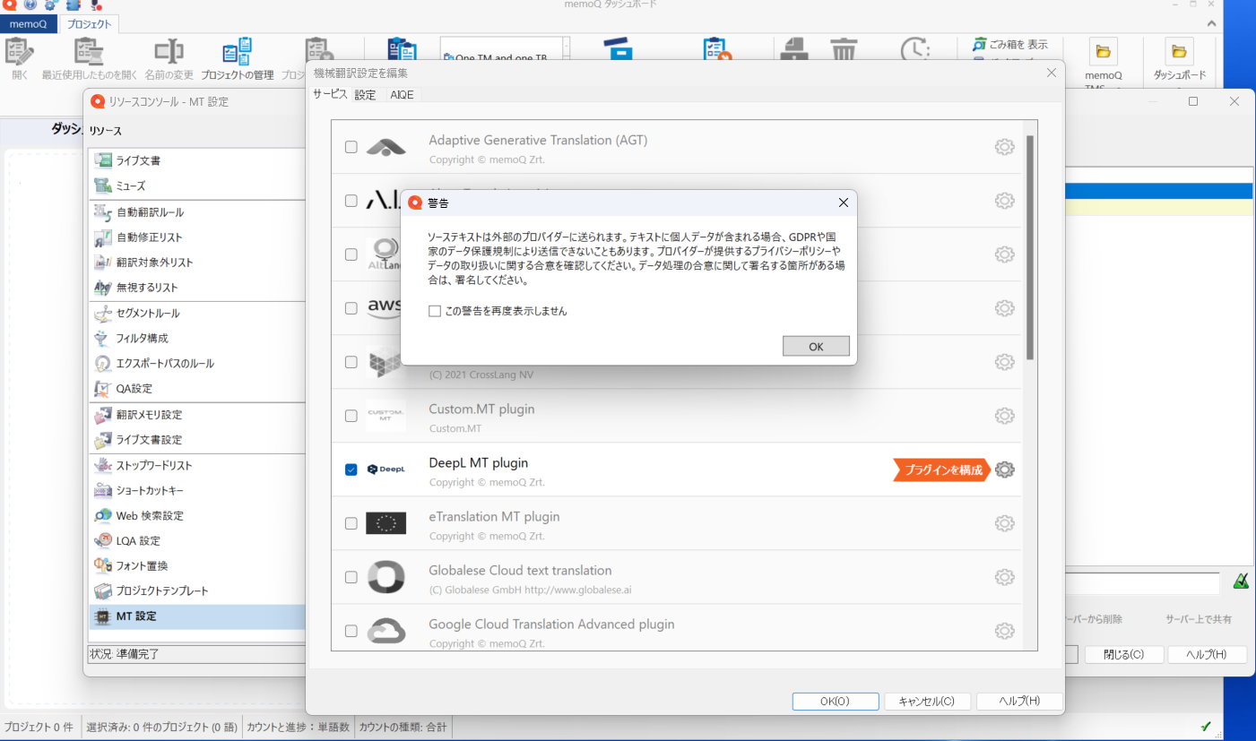Open the AIQE tab
This screenshot has width=1256, height=741.
[x=402, y=95]
